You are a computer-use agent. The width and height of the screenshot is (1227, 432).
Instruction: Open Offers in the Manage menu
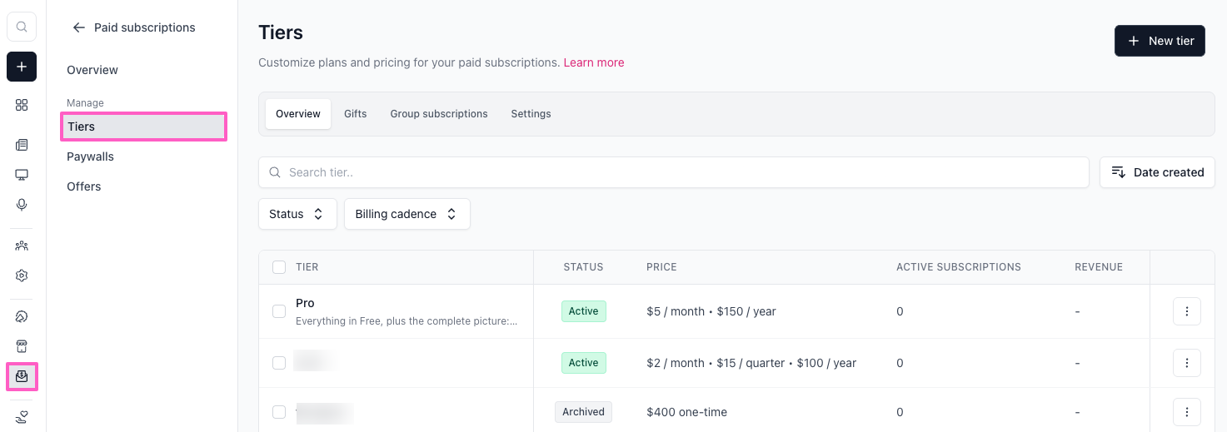(84, 186)
